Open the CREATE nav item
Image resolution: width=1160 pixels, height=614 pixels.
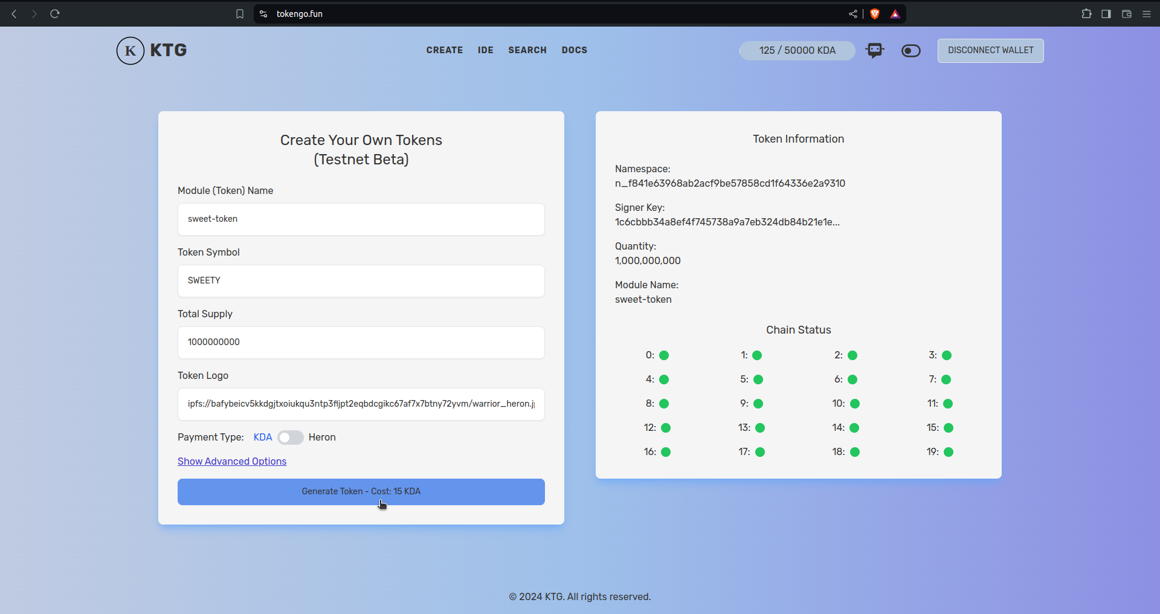pos(445,50)
